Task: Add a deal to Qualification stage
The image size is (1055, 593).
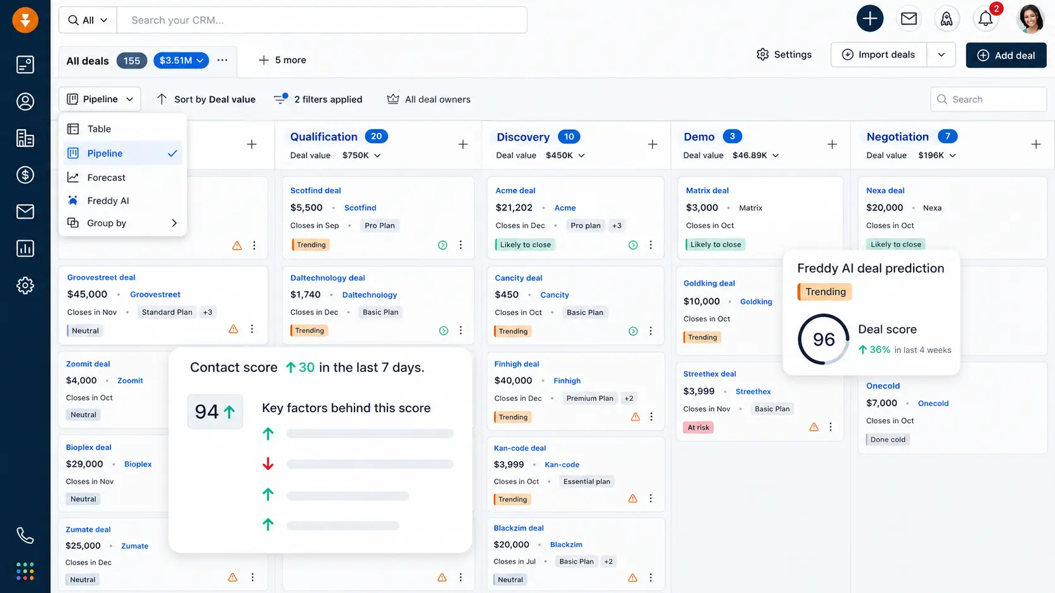Action: pos(463,144)
